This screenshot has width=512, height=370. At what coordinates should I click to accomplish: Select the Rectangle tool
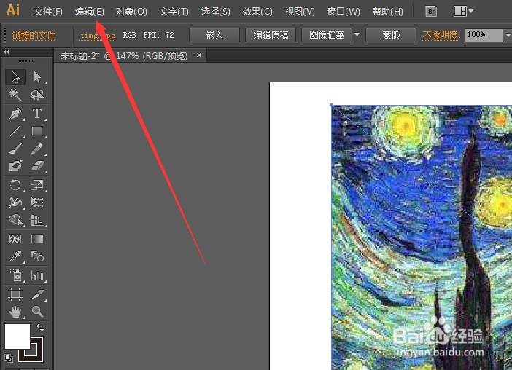pyautogui.click(x=37, y=131)
